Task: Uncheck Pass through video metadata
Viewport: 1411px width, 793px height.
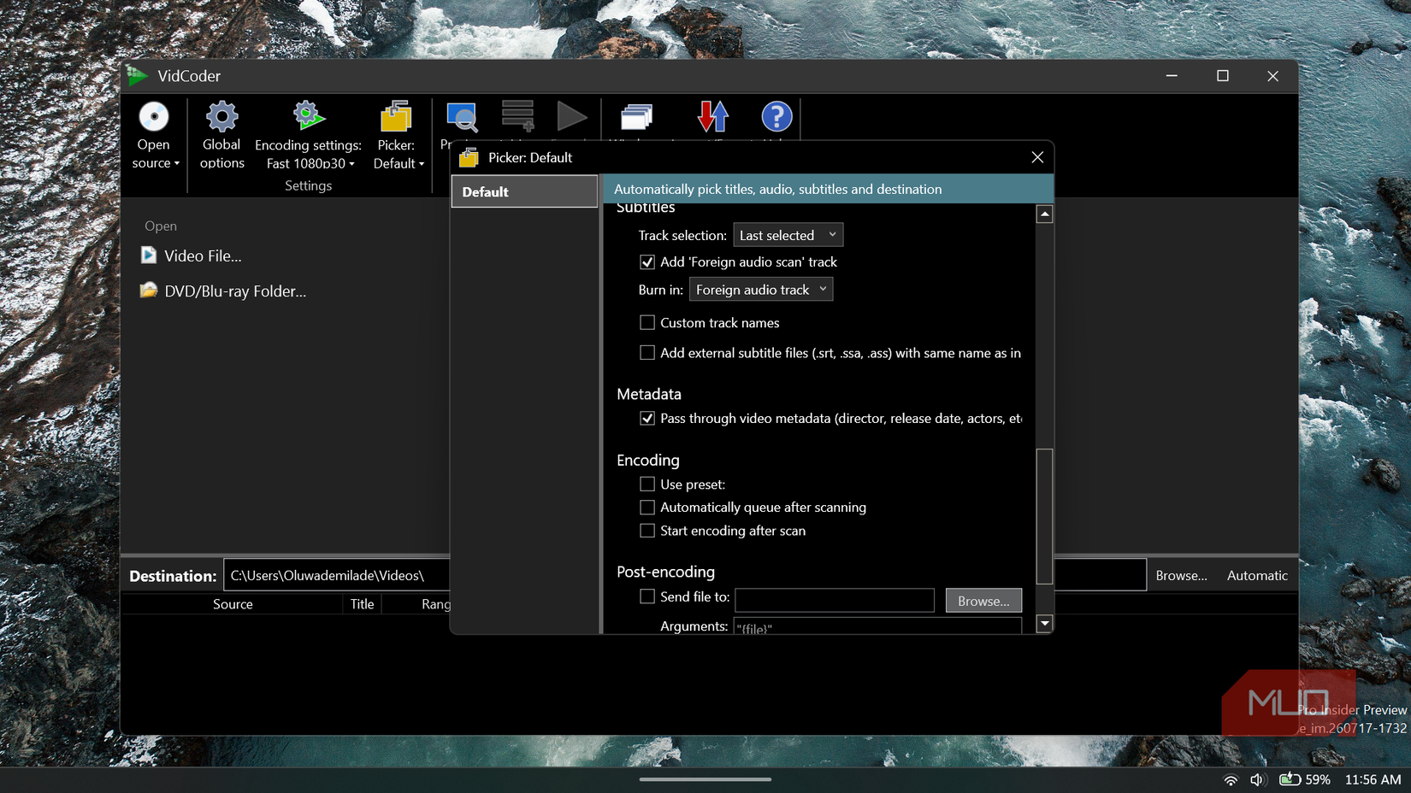Action: pos(647,419)
